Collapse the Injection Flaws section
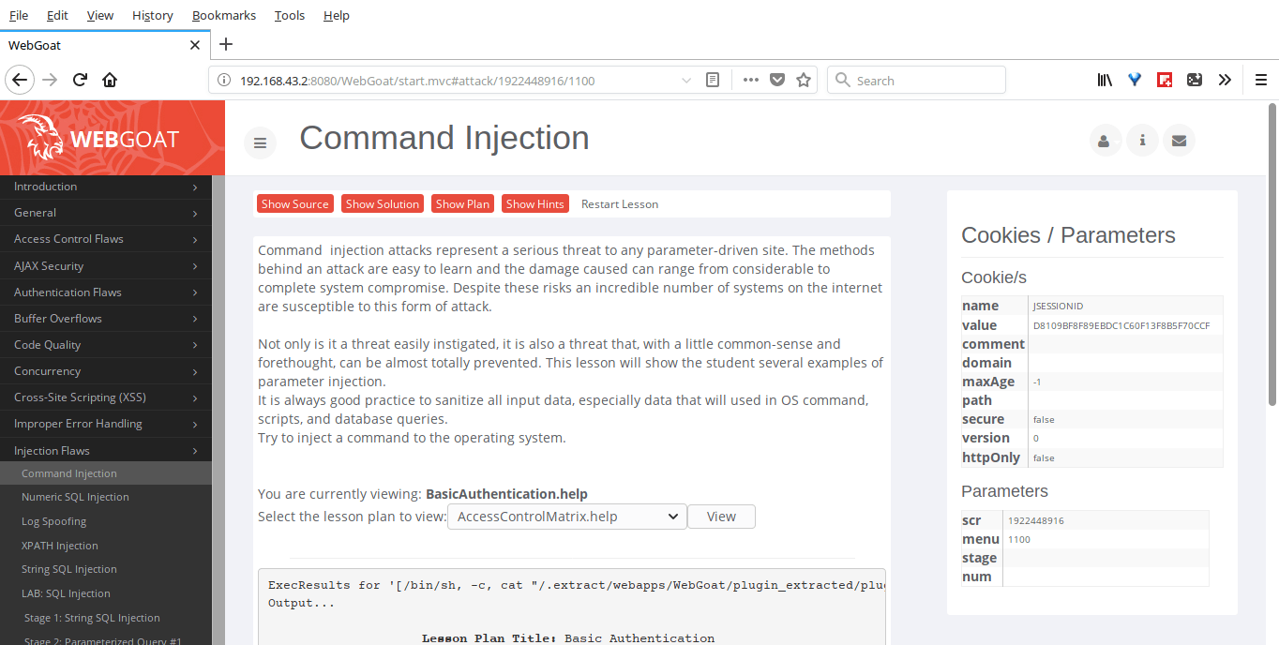The width and height of the screenshot is (1279, 645). pos(106,451)
